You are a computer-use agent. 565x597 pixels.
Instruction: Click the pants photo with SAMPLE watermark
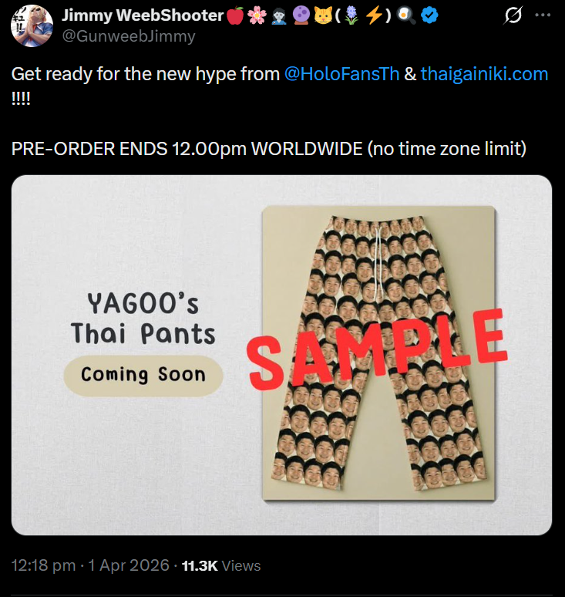[x=378, y=353]
